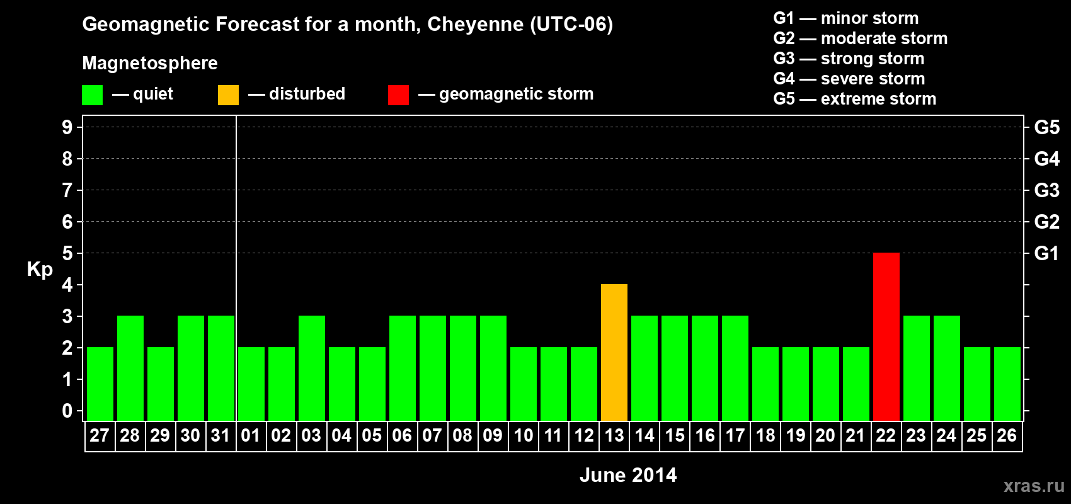This screenshot has width=1071, height=504.
Task: Click the green quiet legend swatch
Action: pos(92,95)
